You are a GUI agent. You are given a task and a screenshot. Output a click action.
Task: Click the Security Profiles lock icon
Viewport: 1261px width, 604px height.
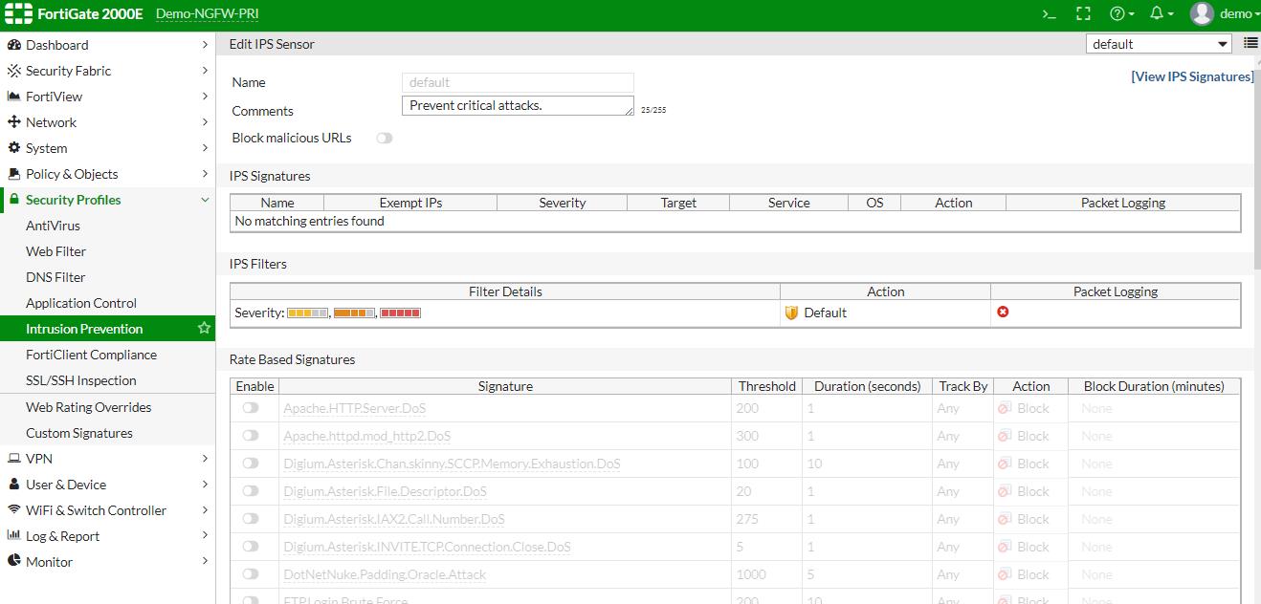tap(14, 200)
